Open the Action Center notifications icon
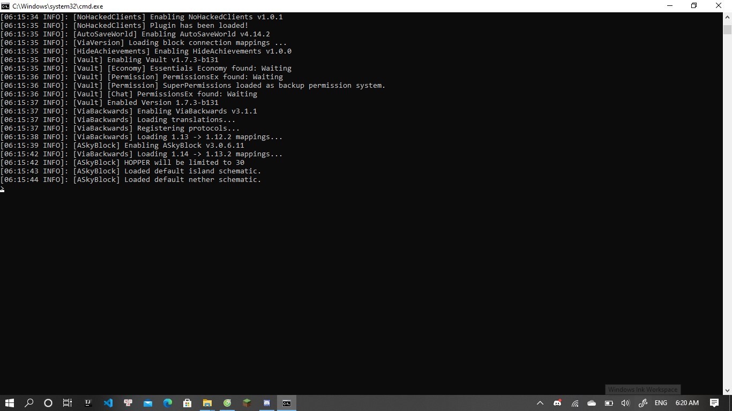The width and height of the screenshot is (732, 411). pos(714,403)
